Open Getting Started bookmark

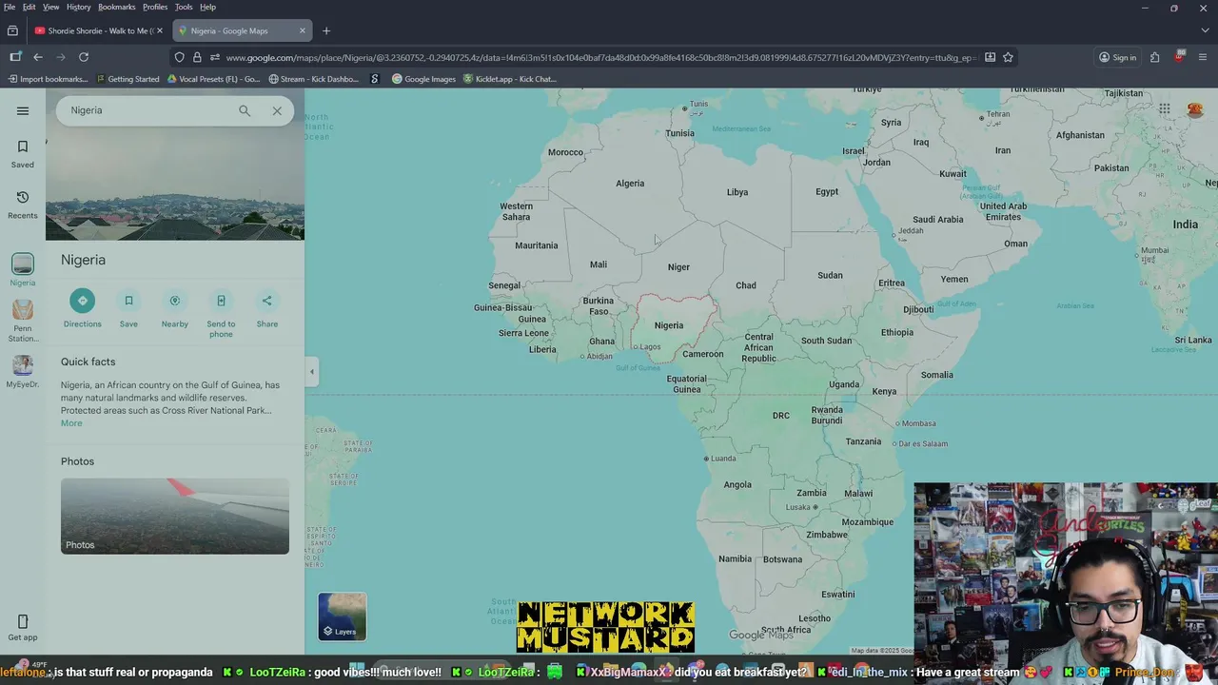[x=127, y=79]
